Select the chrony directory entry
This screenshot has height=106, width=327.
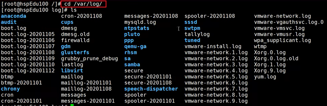pos(10,89)
